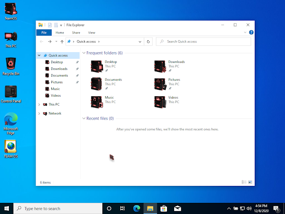
Task: Click the Quick access breadcrumb in address bar
Action: tap(86, 41)
